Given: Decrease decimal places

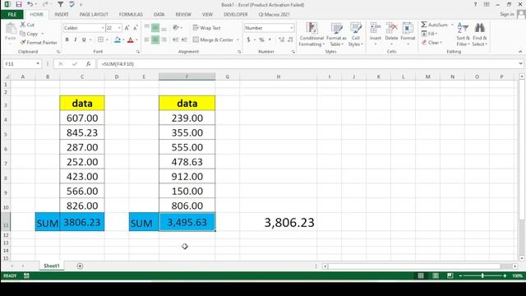Looking at the screenshot, I should 290,39.
